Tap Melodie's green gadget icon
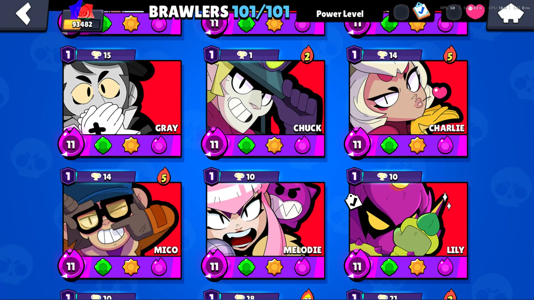The image size is (534, 300). point(246,267)
